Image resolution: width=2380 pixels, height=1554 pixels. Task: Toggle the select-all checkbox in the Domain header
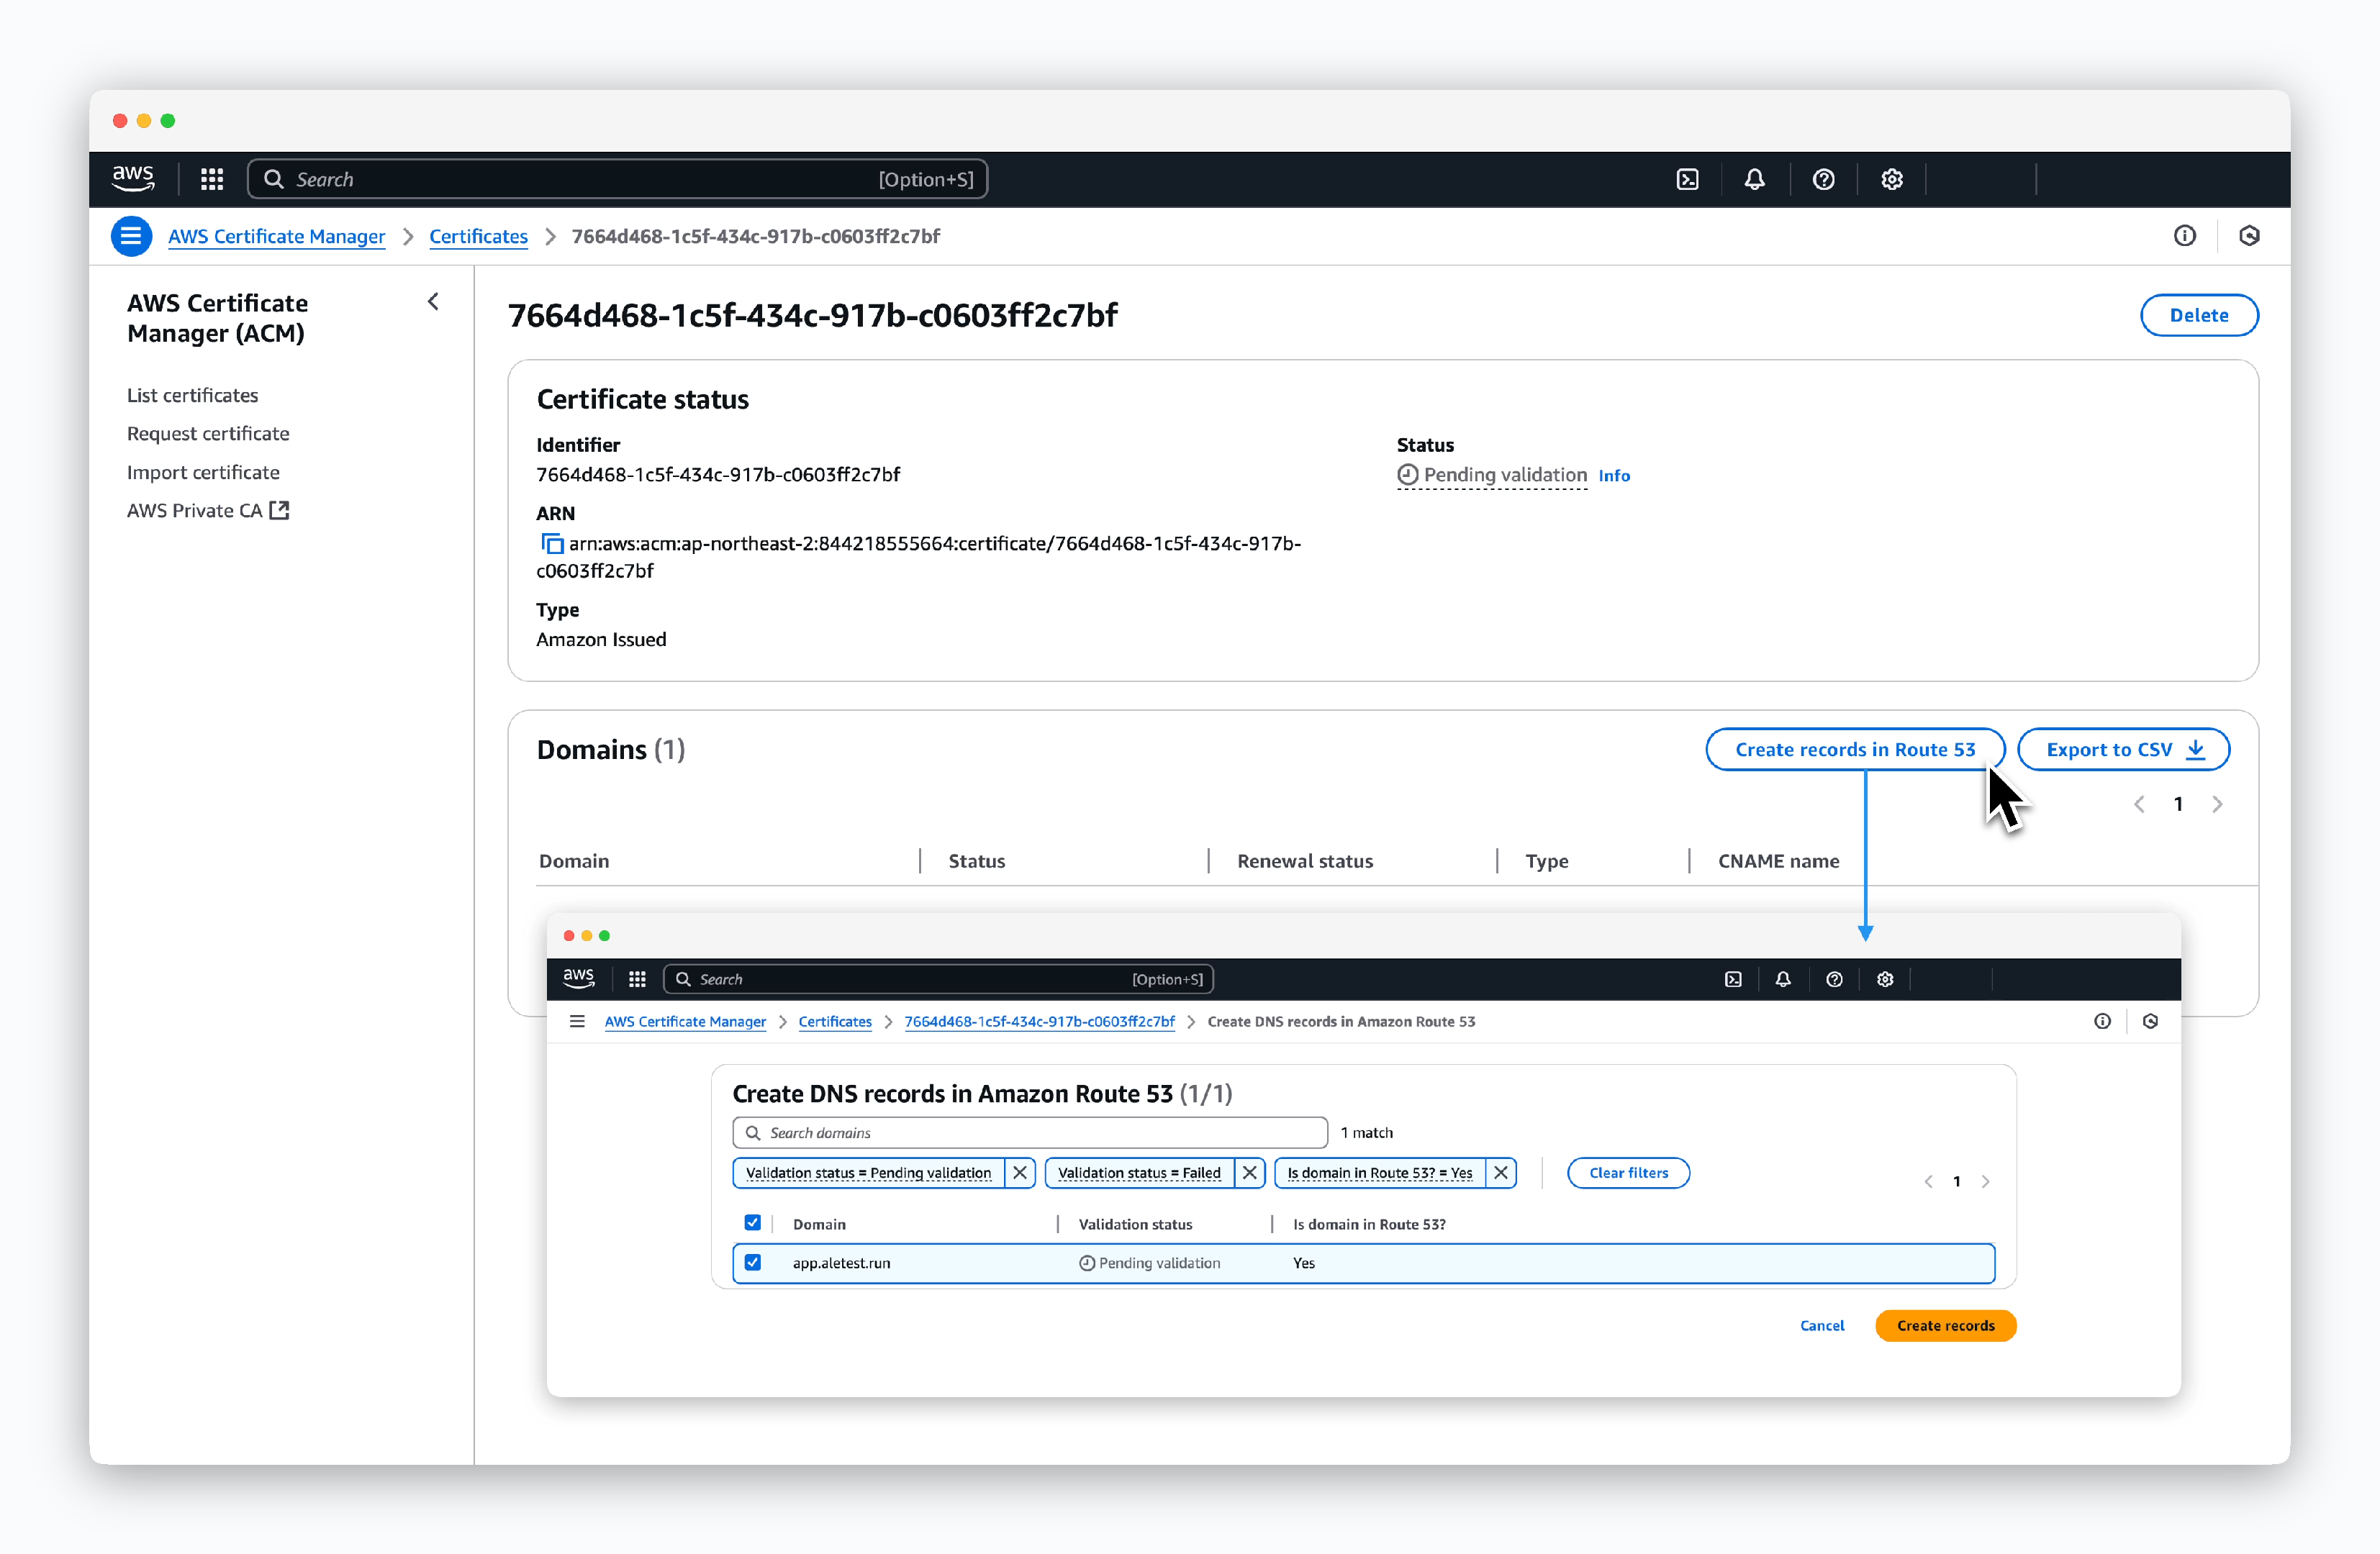(x=753, y=1223)
